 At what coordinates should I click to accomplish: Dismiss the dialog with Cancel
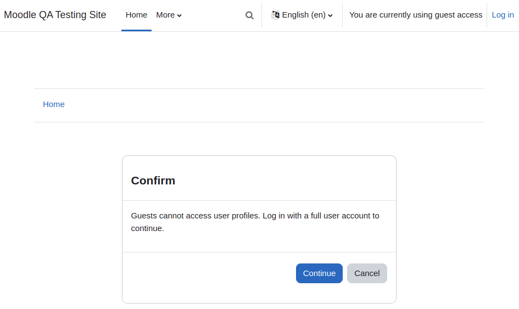point(367,273)
